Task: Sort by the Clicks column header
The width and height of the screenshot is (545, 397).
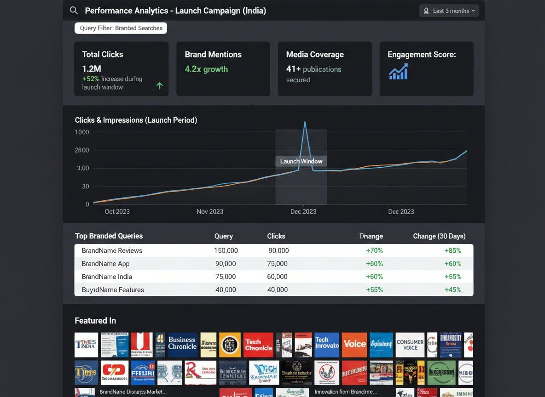Action: tap(276, 236)
